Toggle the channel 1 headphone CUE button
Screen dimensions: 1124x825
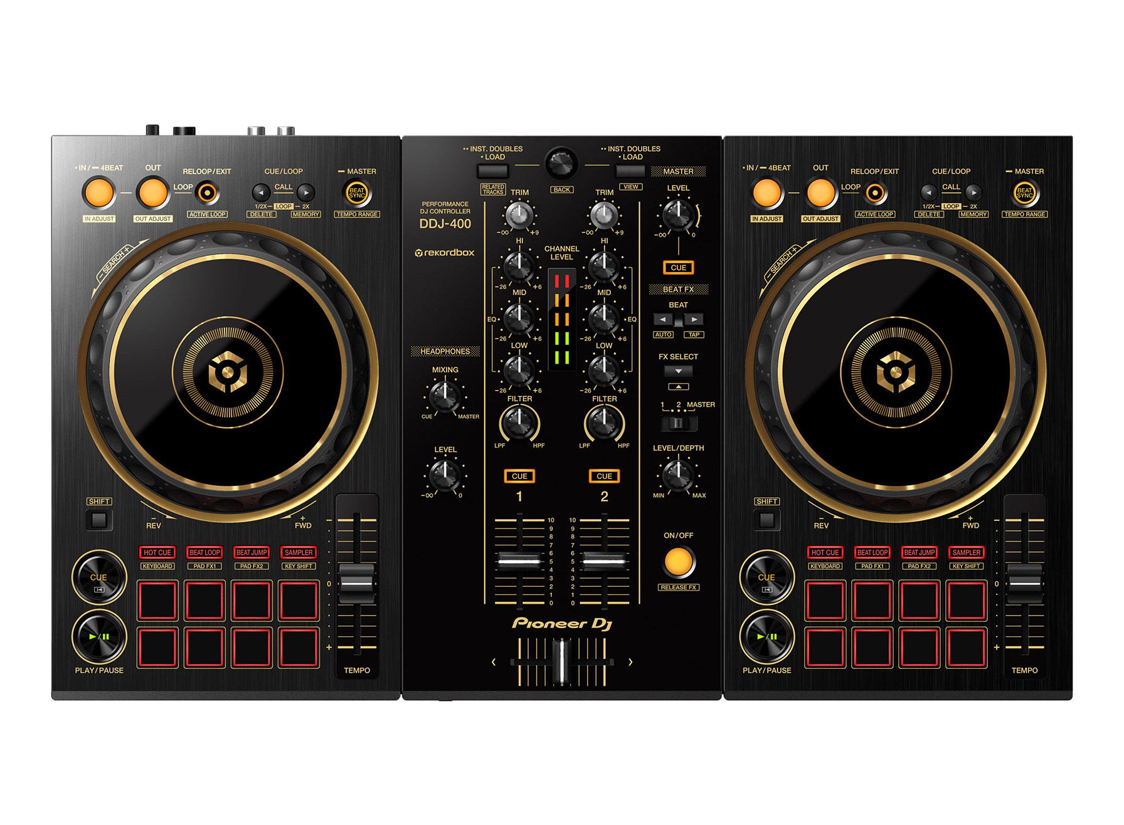click(519, 476)
